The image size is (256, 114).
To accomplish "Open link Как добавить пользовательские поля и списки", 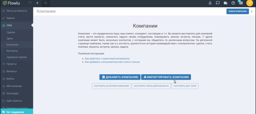I will [112, 62].
